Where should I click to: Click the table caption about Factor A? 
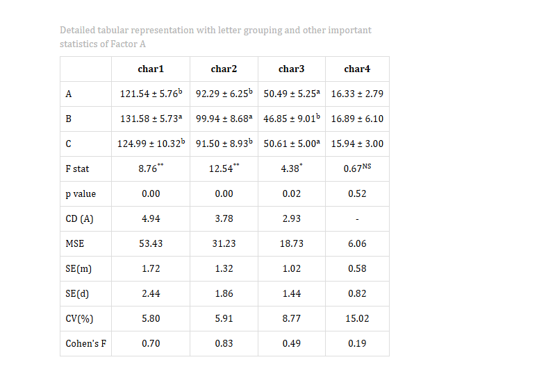coord(215,37)
